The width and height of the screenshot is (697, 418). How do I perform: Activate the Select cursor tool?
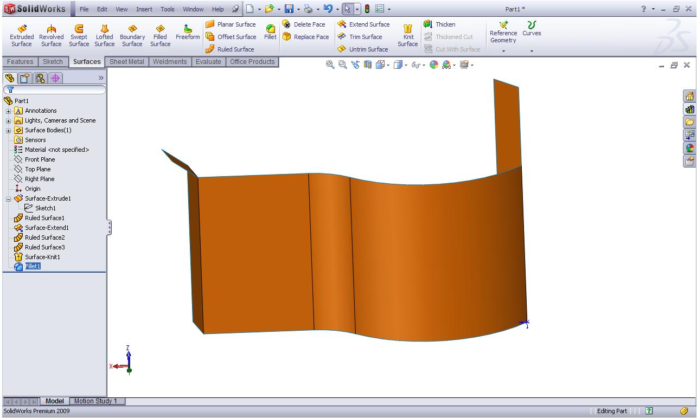[x=348, y=9]
